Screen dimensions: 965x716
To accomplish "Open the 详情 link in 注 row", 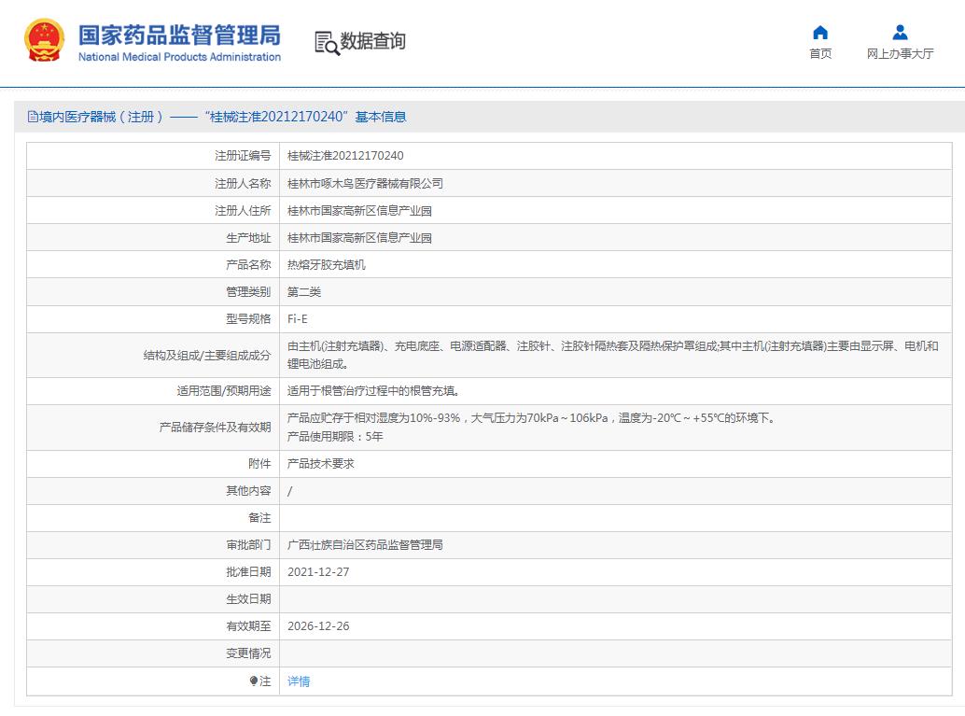I will (x=299, y=681).
